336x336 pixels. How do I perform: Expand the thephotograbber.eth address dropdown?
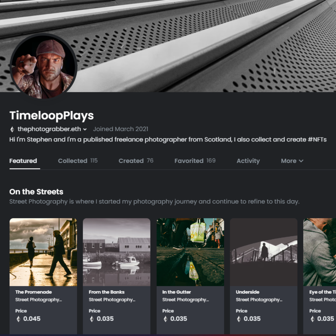[x=85, y=129]
